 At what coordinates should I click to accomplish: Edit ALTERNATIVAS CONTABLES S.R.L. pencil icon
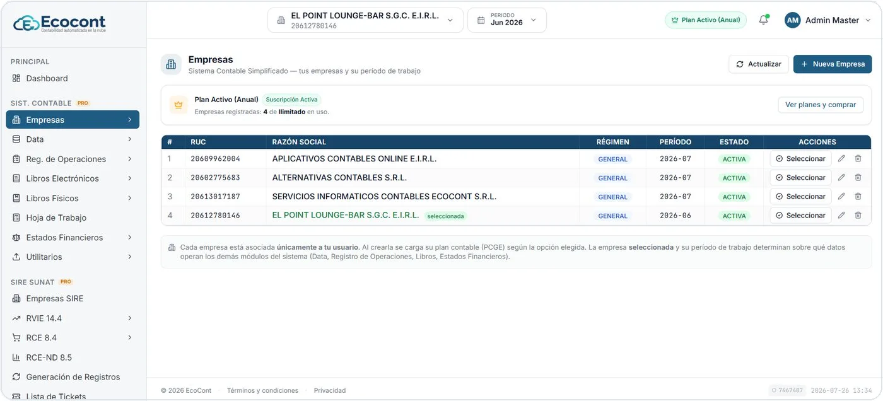(841, 178)
